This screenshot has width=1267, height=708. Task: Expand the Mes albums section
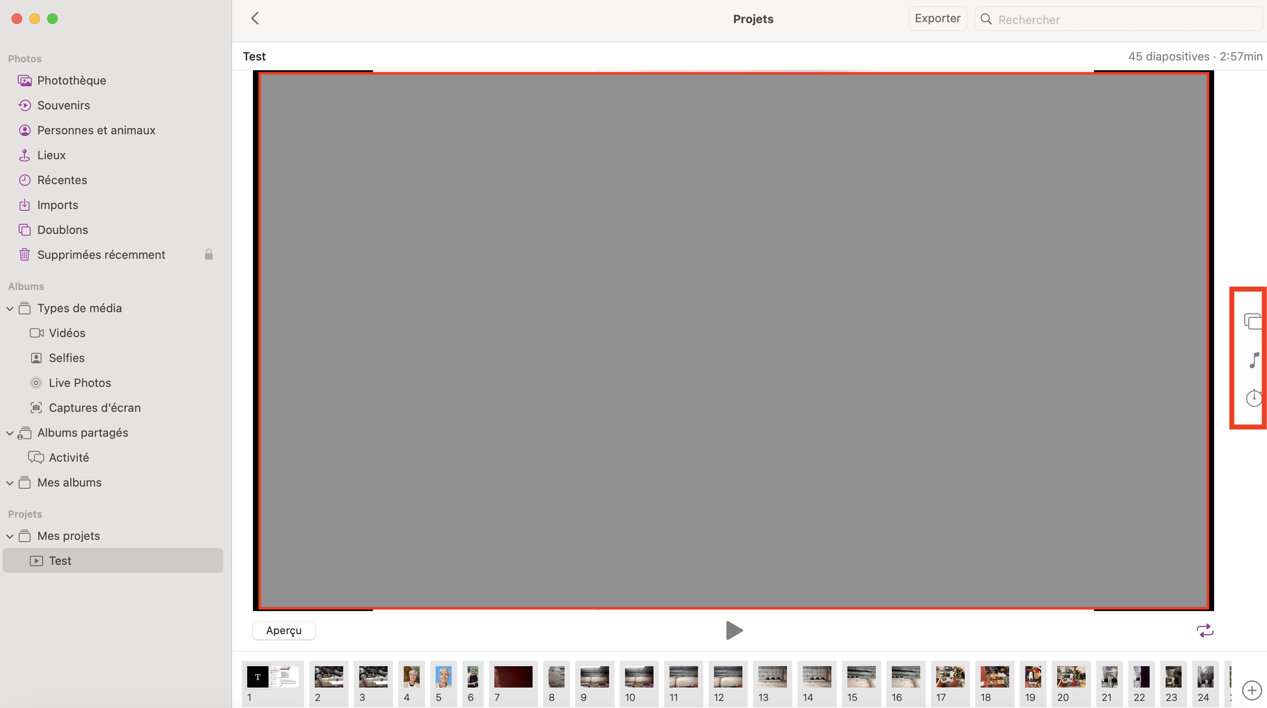point(10,483)
